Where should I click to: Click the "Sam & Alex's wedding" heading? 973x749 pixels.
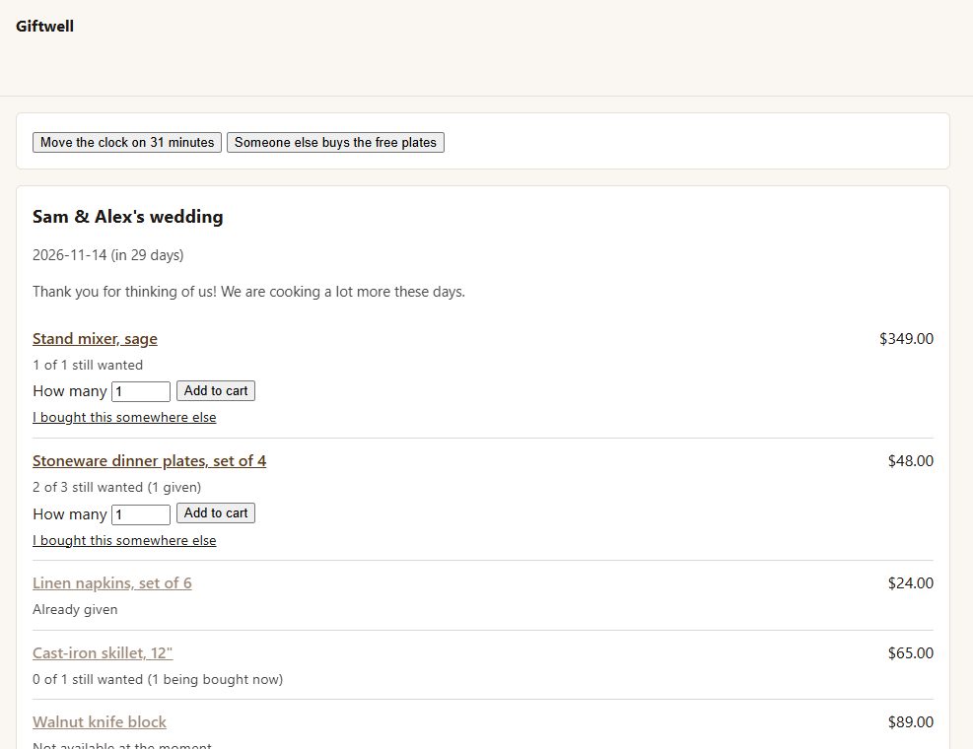(x=128, y=217)
